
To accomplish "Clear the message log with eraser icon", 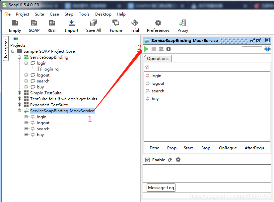I will [x=170, y=160].
